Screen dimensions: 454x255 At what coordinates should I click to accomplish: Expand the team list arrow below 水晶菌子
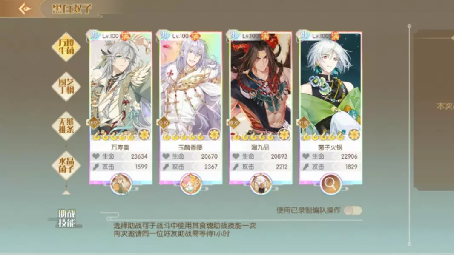pos(66,193)
